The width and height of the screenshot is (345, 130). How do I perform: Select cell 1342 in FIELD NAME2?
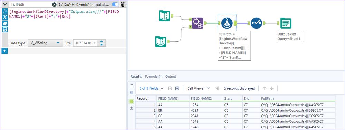pyautogui.click(x=207, y=121)
